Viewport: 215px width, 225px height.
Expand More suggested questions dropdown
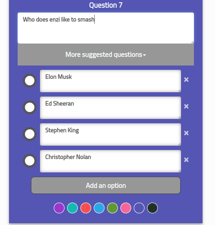coord(106,55)
